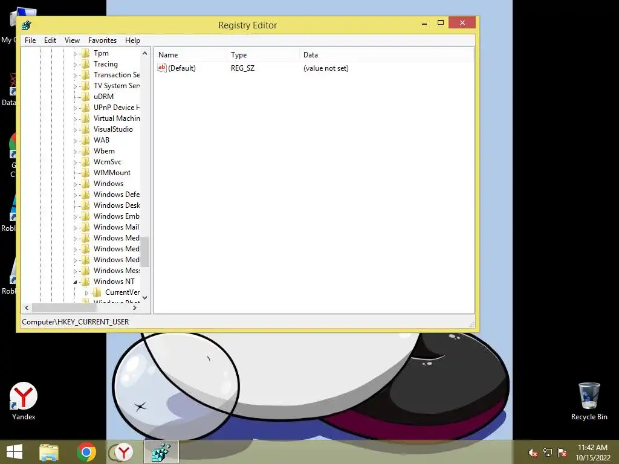Click the tree vertical scrollbar thumb
The image size is (619, 464).
[x=145, y=251]
